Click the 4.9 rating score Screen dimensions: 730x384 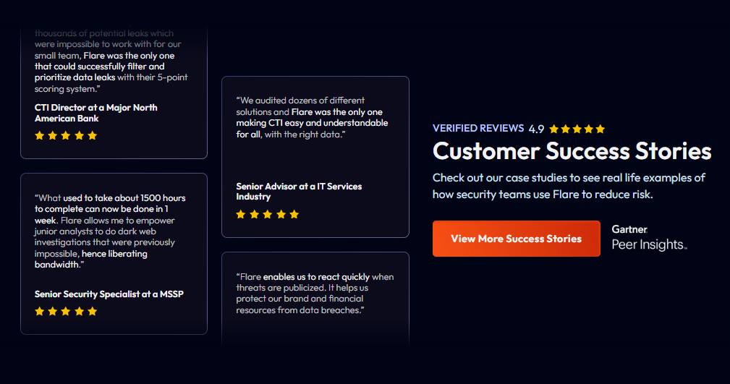click(536, 129)
